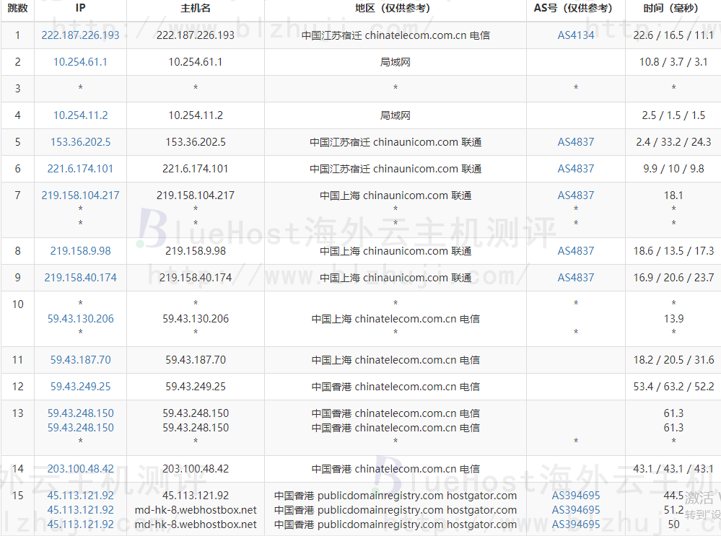The height and width of the screenshot is (536, 721).
Task: Select time value 9.9 / 10 / 9.8
Action: [x=673, y=168]
